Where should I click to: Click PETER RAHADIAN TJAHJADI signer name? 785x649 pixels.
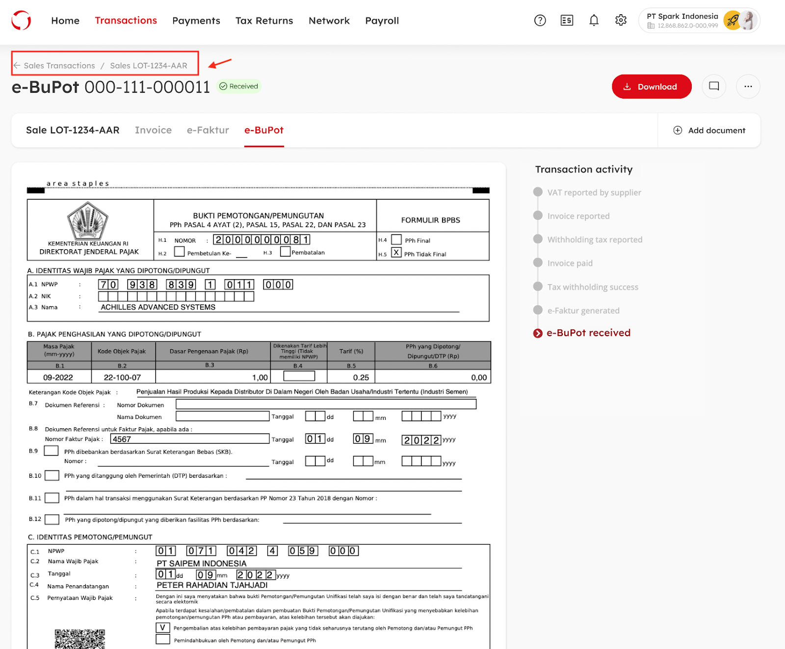click(x=212, y=585)
